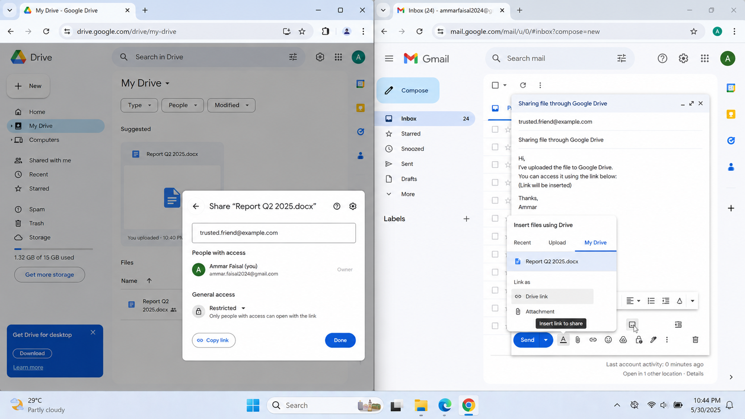Open Microsoft Edge from the taskbar
Image resolution: width=745 pixels, height=419 pixels.
(445, 405)
